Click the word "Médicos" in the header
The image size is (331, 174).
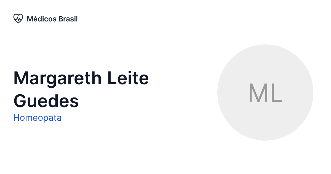coord(42,19)
